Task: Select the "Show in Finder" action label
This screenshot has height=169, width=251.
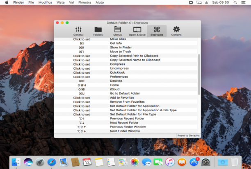Action: tap(121, 47)
